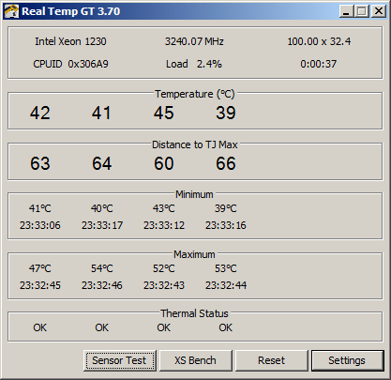Click the maximum timestamp 23:32:45
The image size is (391, 380).
click(x=40, y=285)
